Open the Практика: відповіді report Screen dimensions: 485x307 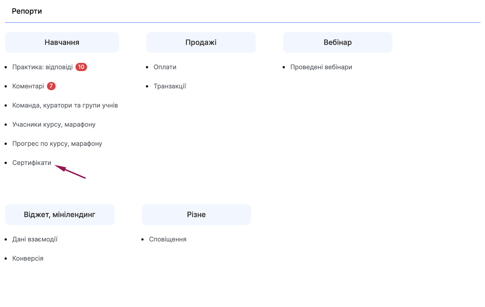point(42,67)
